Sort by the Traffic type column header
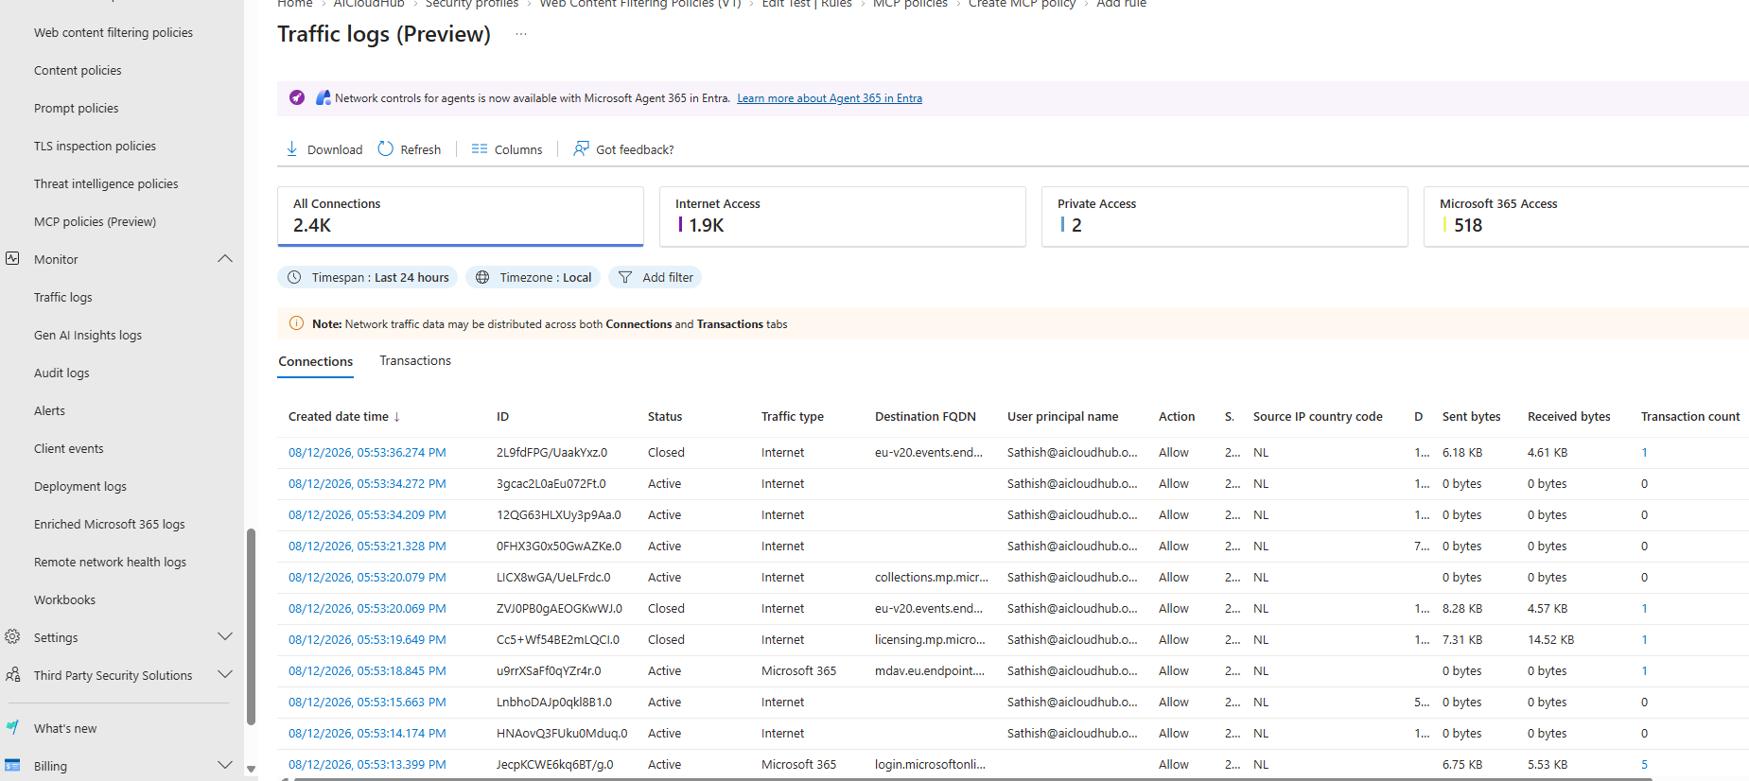 pos(793,417)
